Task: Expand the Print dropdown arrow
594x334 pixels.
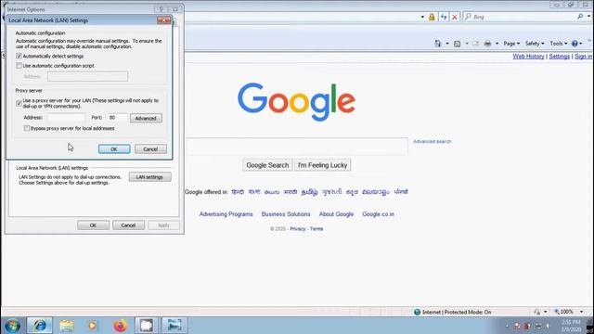Action: point(497,44)
